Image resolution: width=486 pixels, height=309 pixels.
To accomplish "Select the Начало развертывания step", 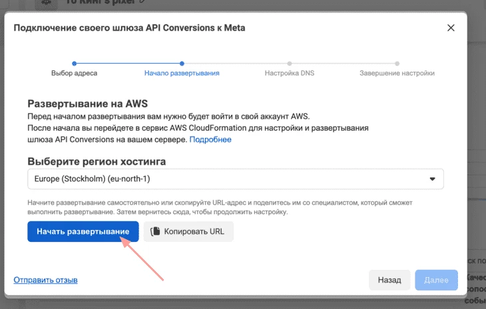I will (x=182, y=73).
